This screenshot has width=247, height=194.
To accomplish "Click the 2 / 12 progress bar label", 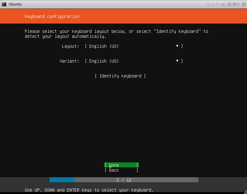I will coord(124,180).
